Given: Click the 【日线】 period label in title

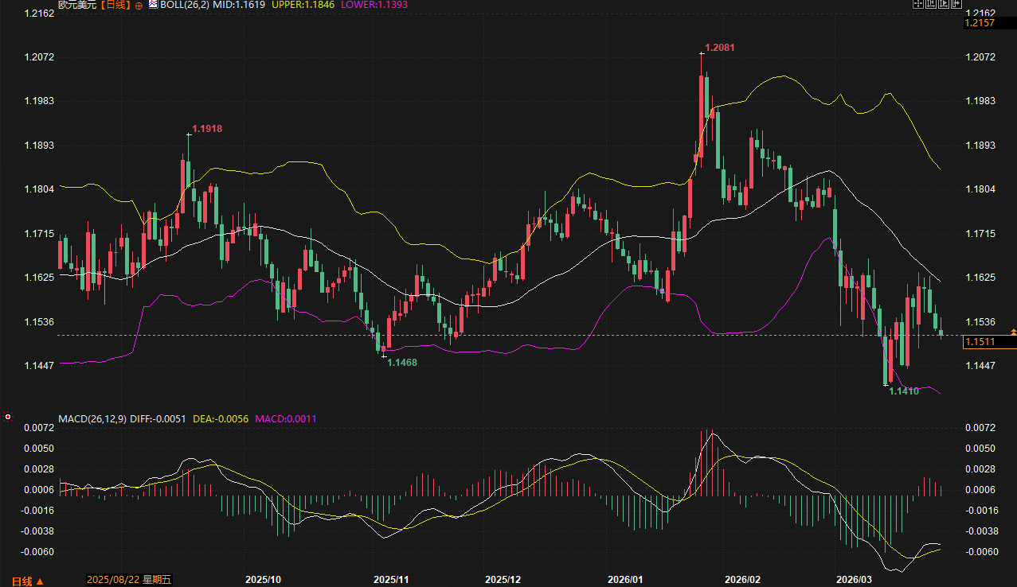Looking at the screenshot, I should point(115,5).
